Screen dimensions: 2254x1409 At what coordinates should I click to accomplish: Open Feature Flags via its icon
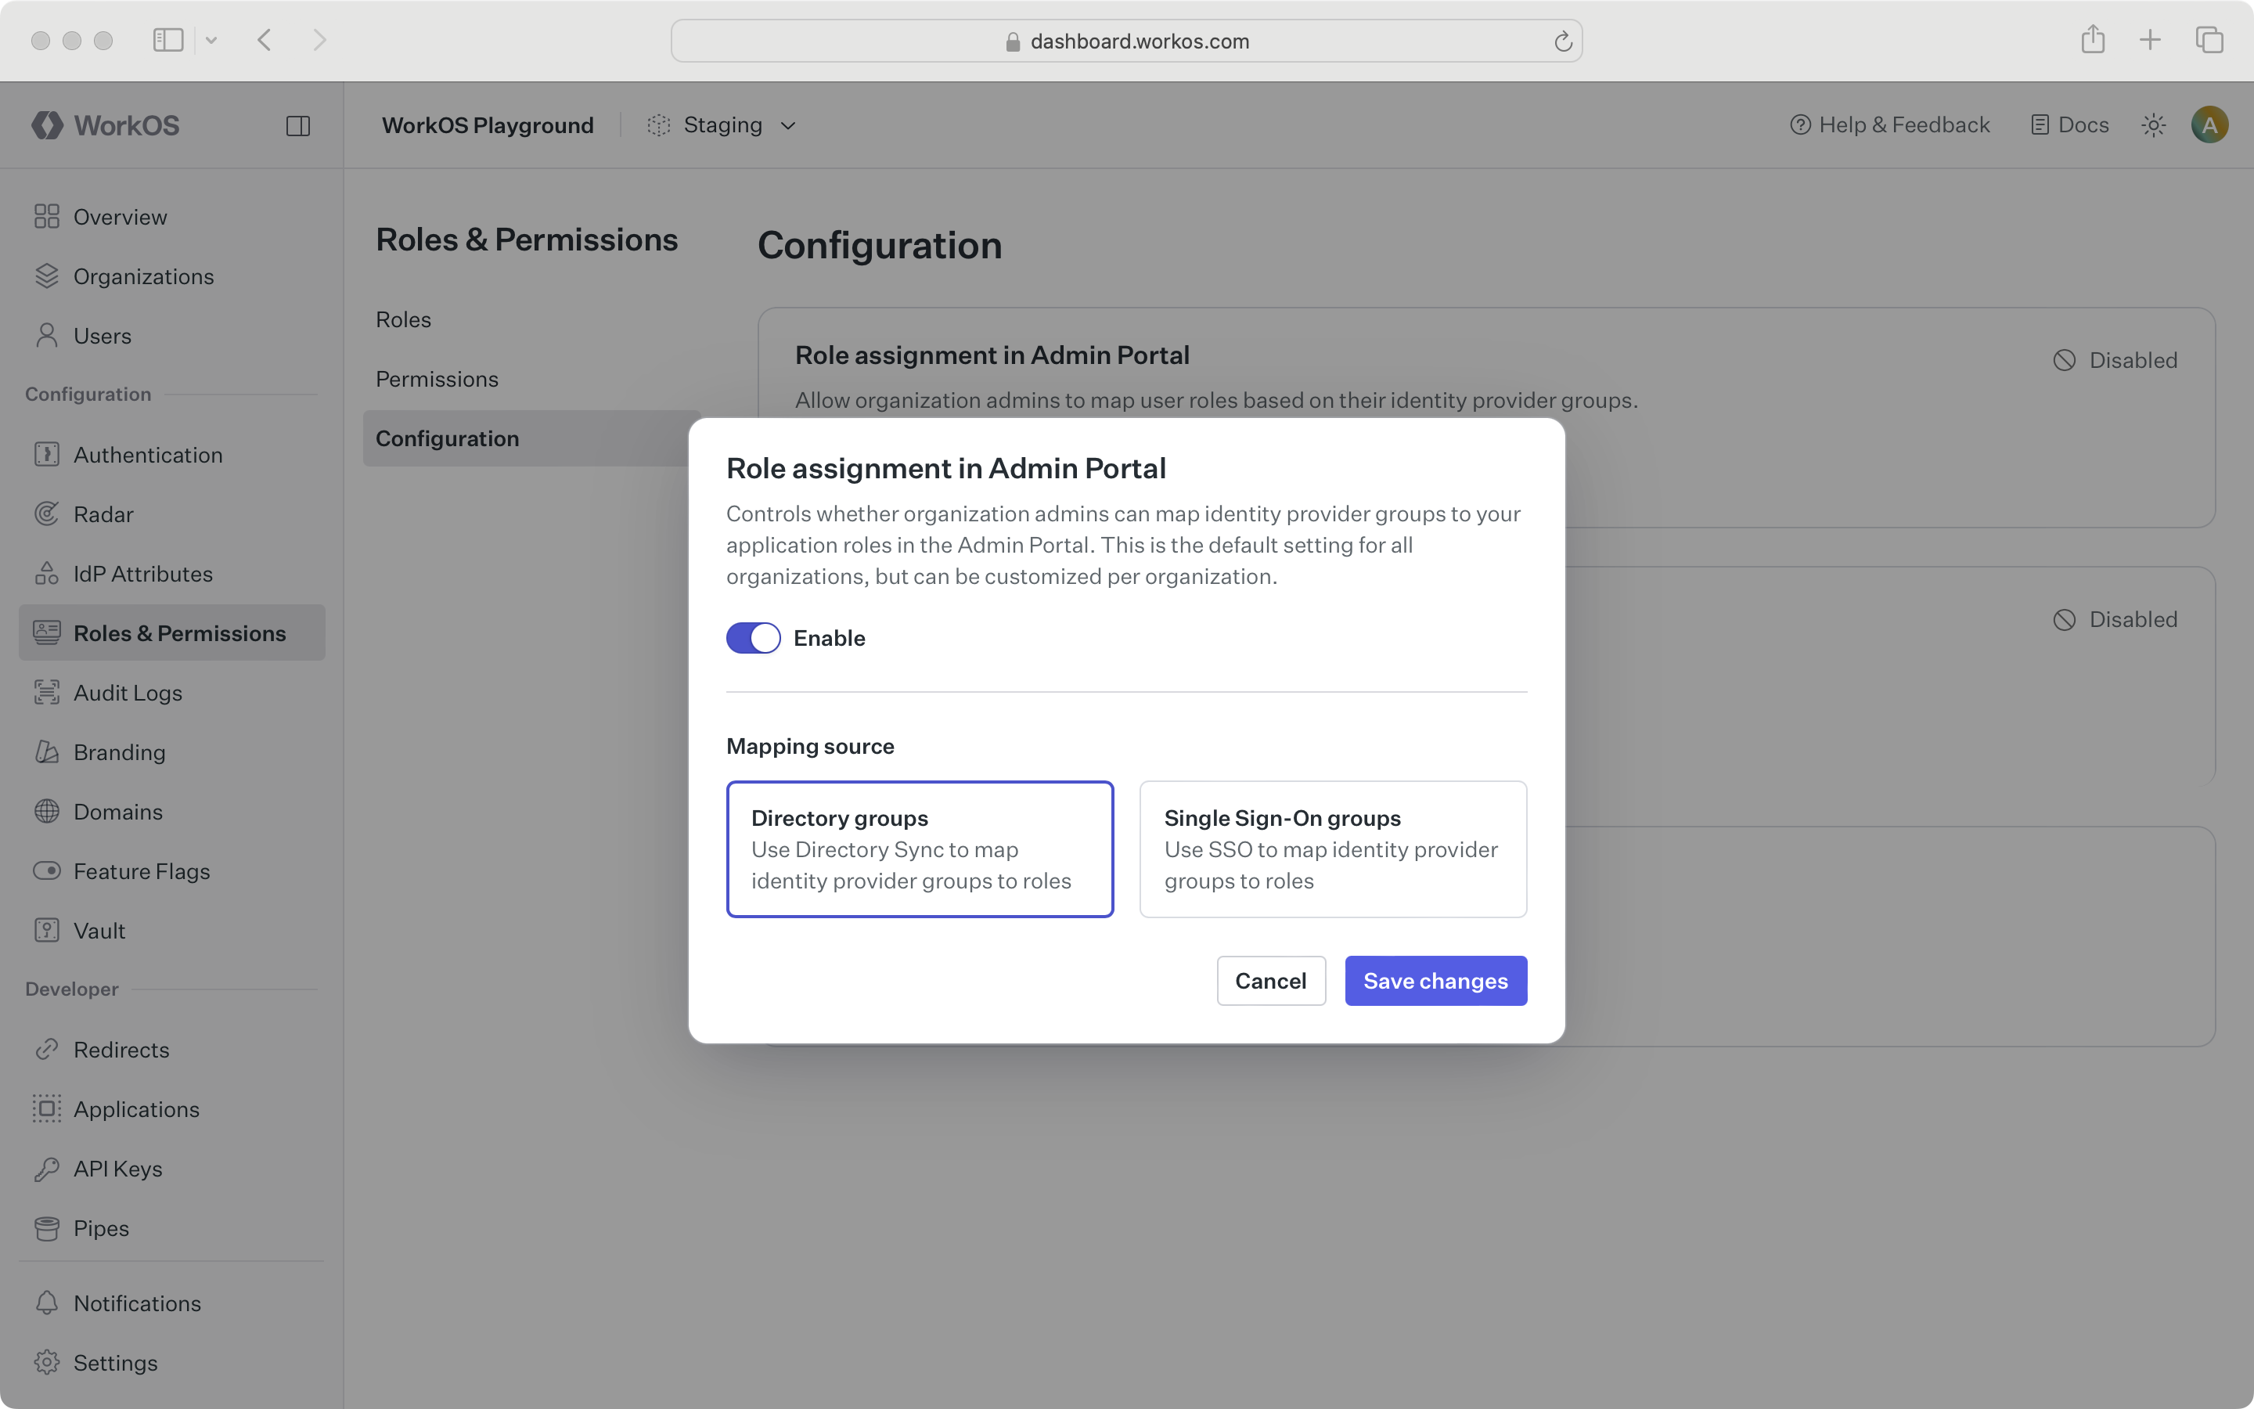point(47,871)
